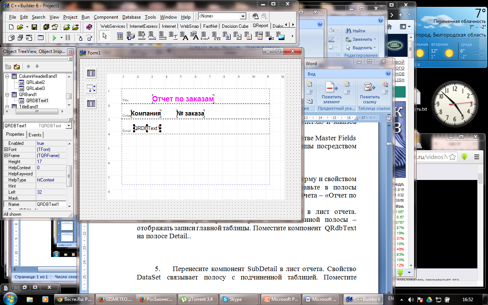Click the Trace Into debug icon
The image size is (488, 305).
[x=80, y=38]
